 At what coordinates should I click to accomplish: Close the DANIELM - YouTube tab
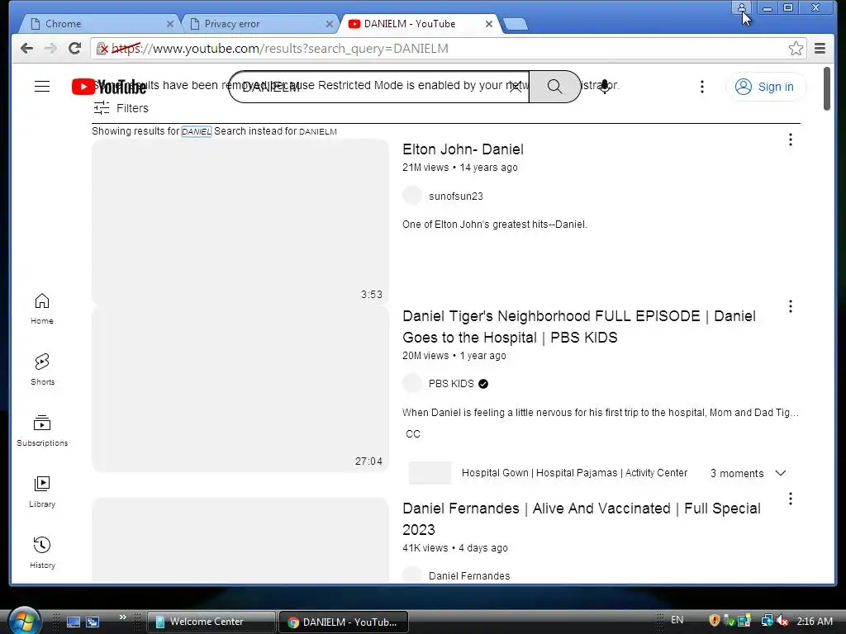click(x=489, y=24)
